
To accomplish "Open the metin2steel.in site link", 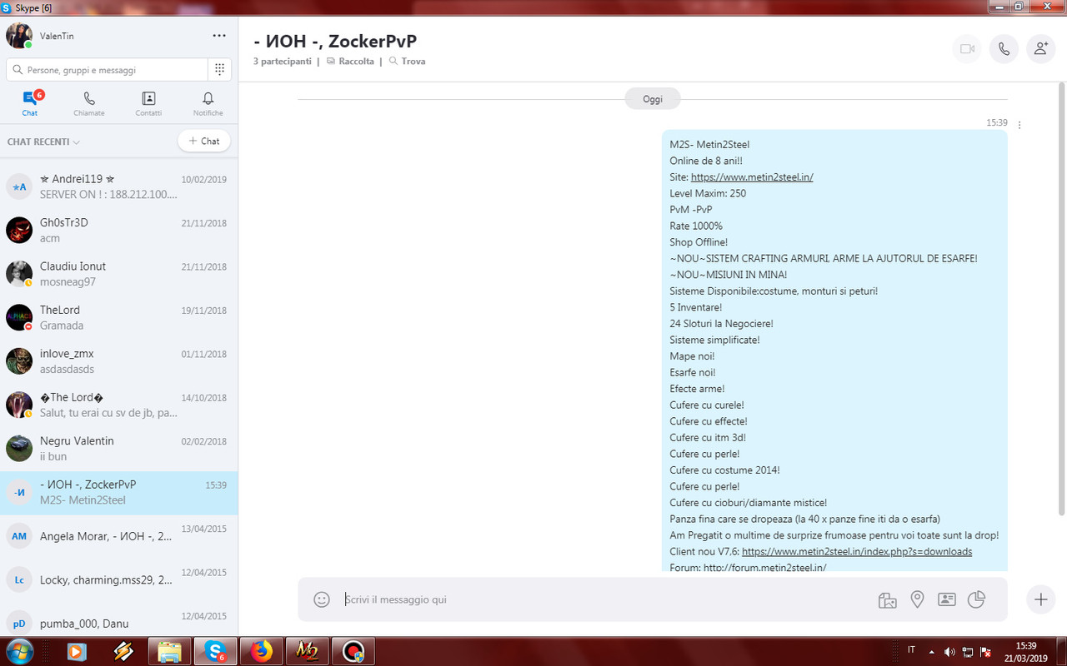I will click(752, 176).
